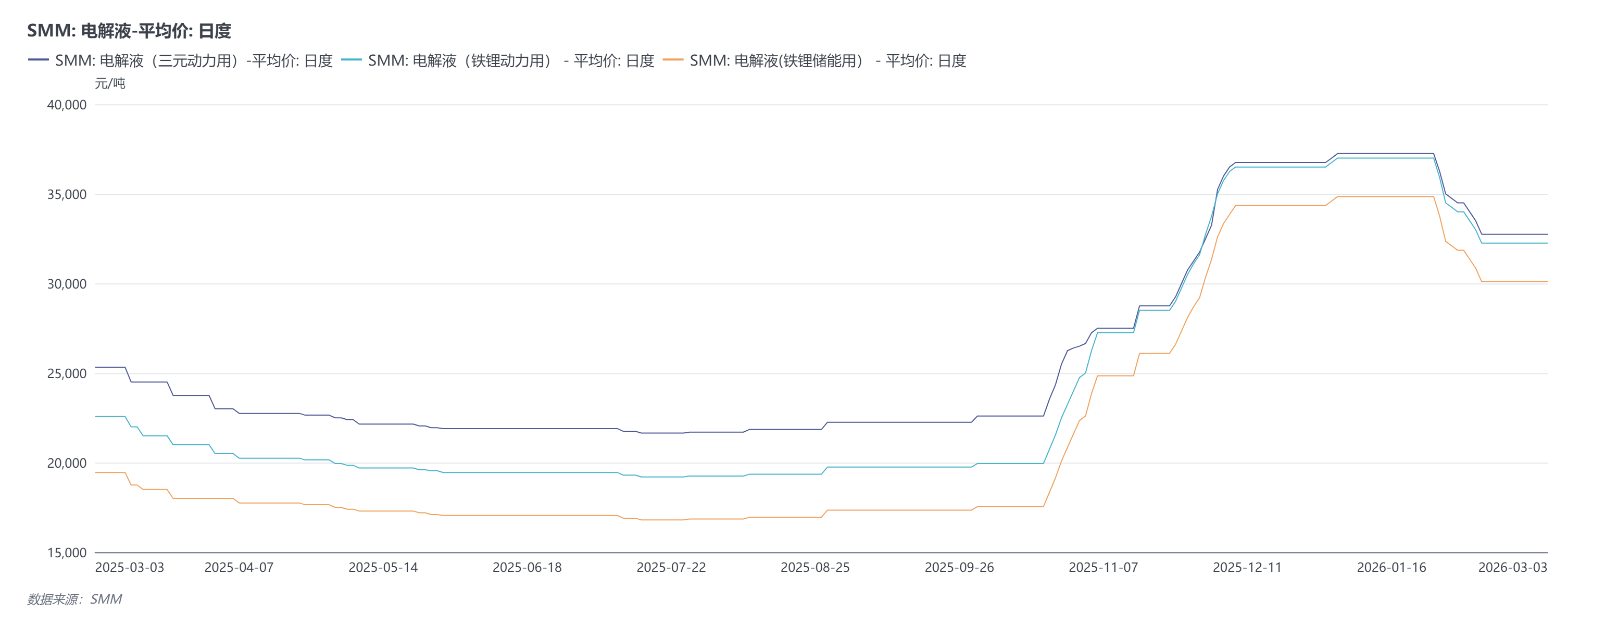Viewport: 1605px width, 625px height.
Task: Click the dark blue legend line marker
Action: pos(38,60)
